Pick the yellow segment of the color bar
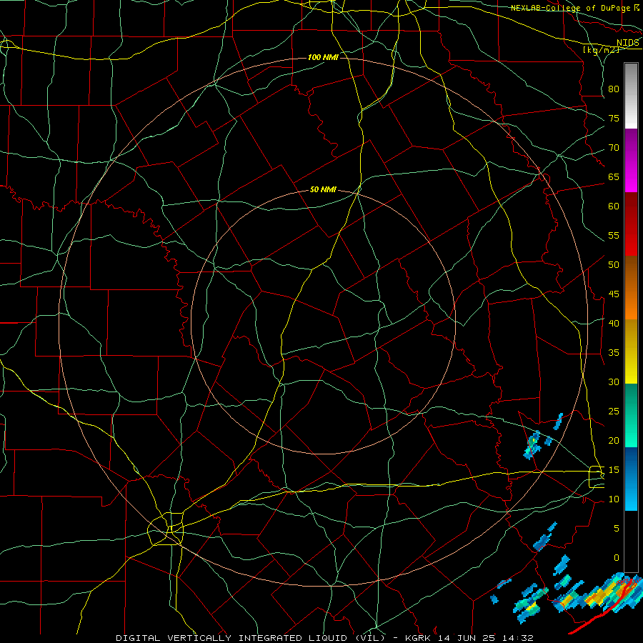This screenshot has width=643, height=643. tap(631, 352)
